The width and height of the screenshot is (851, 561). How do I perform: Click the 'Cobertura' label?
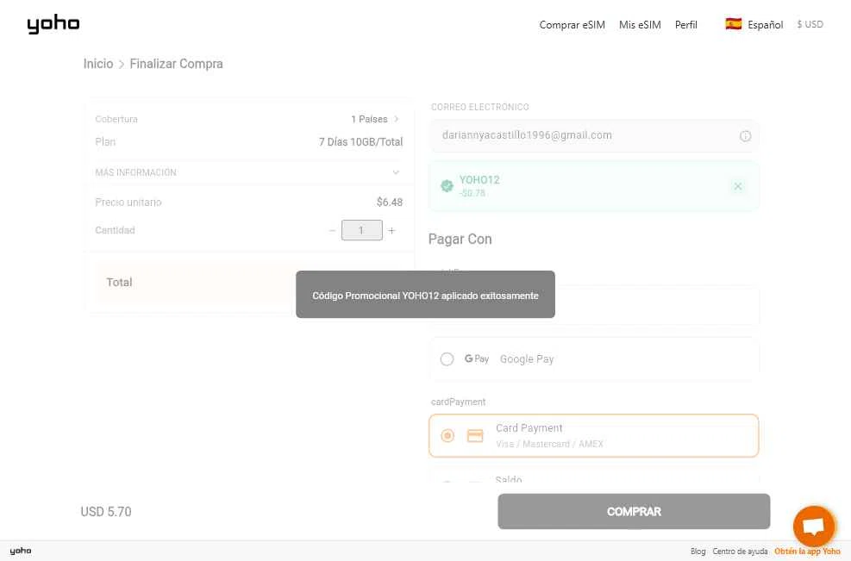point(116,119)
